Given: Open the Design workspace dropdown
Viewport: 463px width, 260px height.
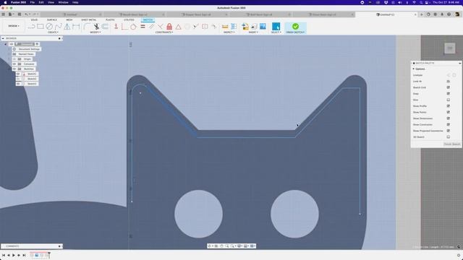Looking at the screenshot, I should 14,26.
